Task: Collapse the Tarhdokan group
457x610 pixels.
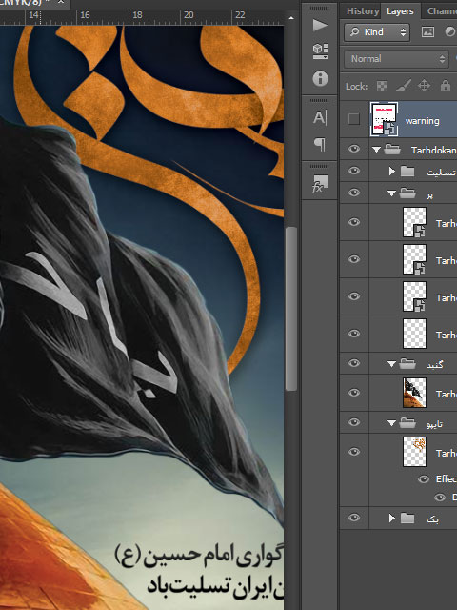Action: pyautogui.click(x=376, y=150)
